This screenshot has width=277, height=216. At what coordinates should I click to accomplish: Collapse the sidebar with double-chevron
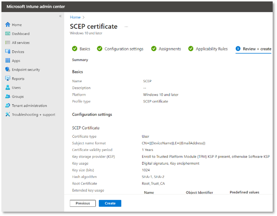pyautogui.click(x=60, y=16)
